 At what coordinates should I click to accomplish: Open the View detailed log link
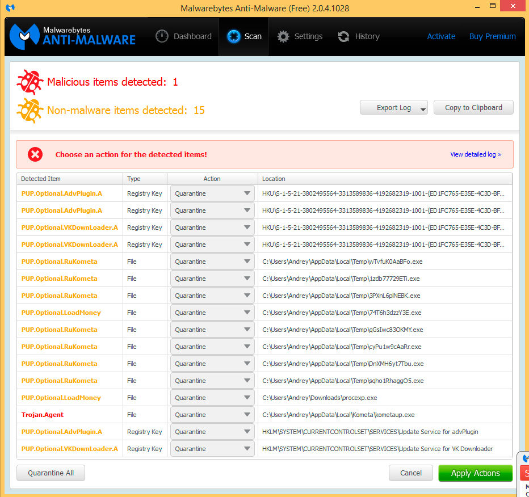pyautogui.click(x=476, y=154)
